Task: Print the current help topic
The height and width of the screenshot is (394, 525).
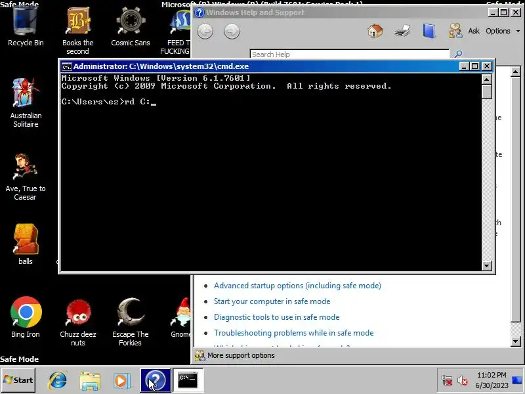Action: tap(402, 31)
